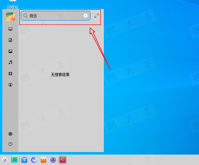Click the power button in the launcher sidebar

10,144
